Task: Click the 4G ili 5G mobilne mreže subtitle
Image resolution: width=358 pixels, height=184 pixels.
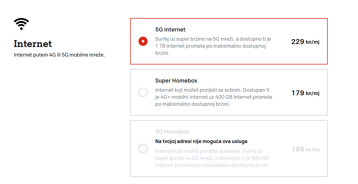Action: pyautogui.click(x=59, y=55)
